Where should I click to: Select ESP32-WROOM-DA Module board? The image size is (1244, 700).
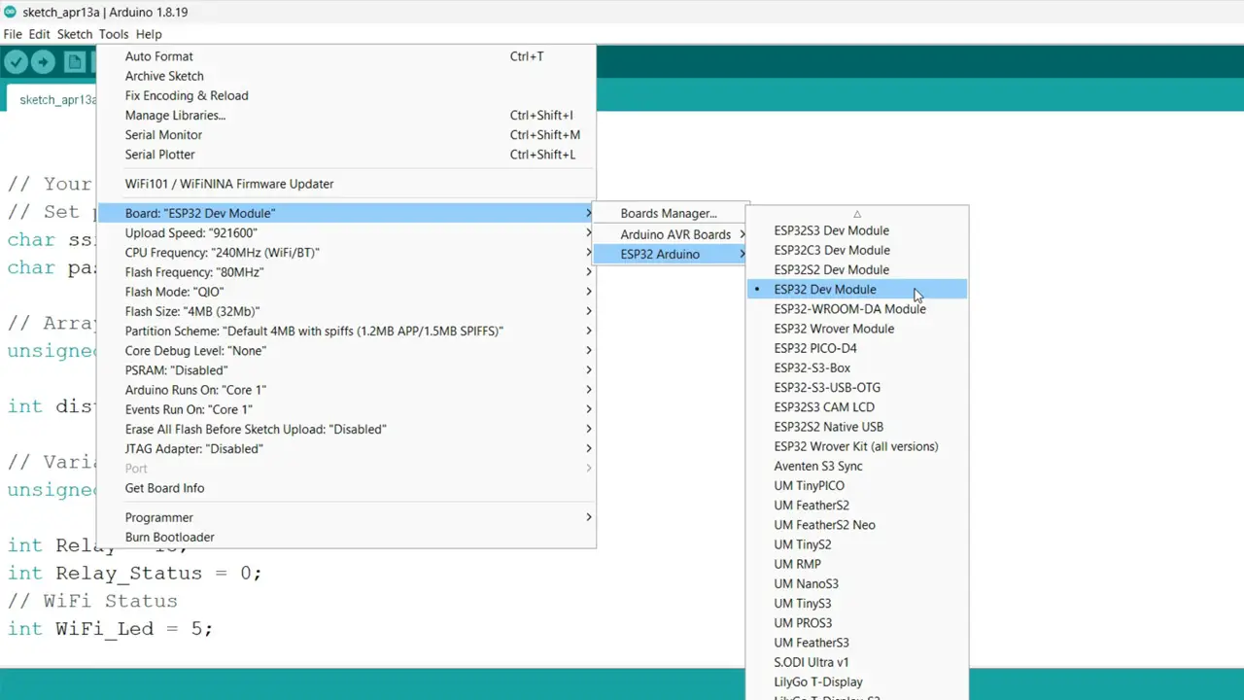(856, 308)
